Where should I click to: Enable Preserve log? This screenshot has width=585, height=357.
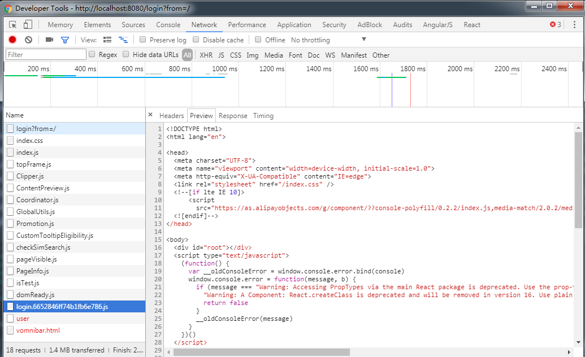(x=143, y=40)
